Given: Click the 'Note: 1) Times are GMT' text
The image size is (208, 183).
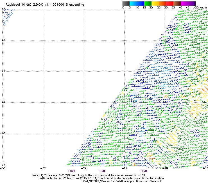Looking at the screenshot, I should [x=48, y=175].
